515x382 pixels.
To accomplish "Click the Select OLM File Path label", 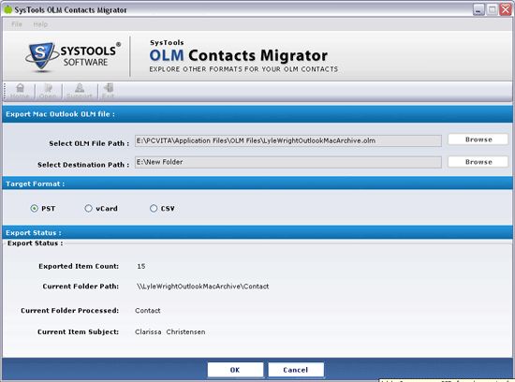I will (89, 143).
